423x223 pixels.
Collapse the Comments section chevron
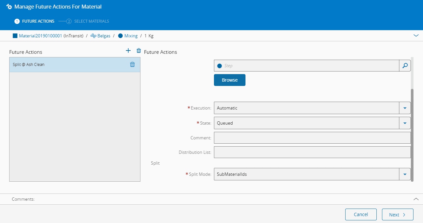(x=416, y=199)
